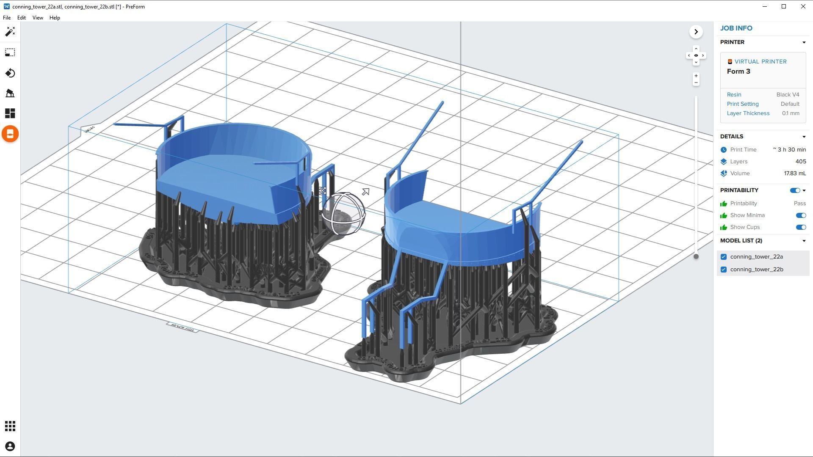Select the conning_tower_22b model row
The height and width of the screenshot is (457, 813).
(763, 270)
